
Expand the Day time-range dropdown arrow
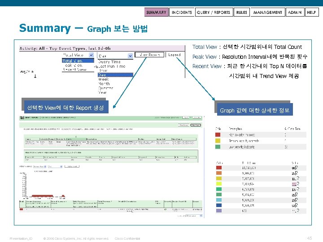tap(130, 56)
